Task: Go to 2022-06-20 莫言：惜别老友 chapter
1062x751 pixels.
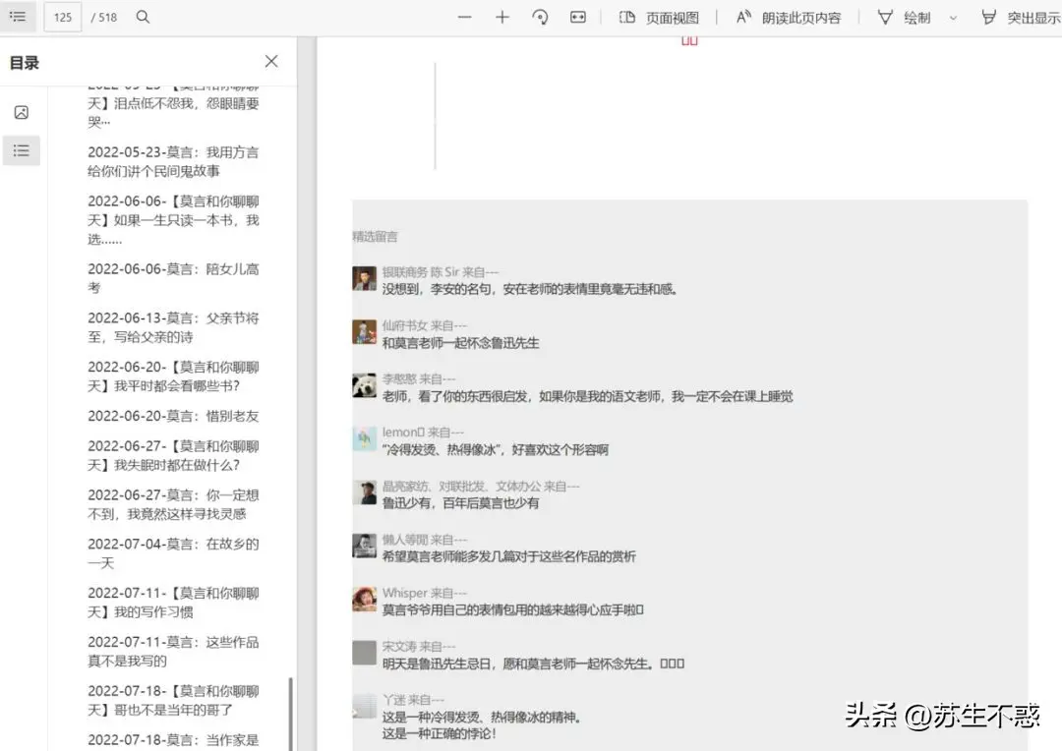Action: pos(173,416)
